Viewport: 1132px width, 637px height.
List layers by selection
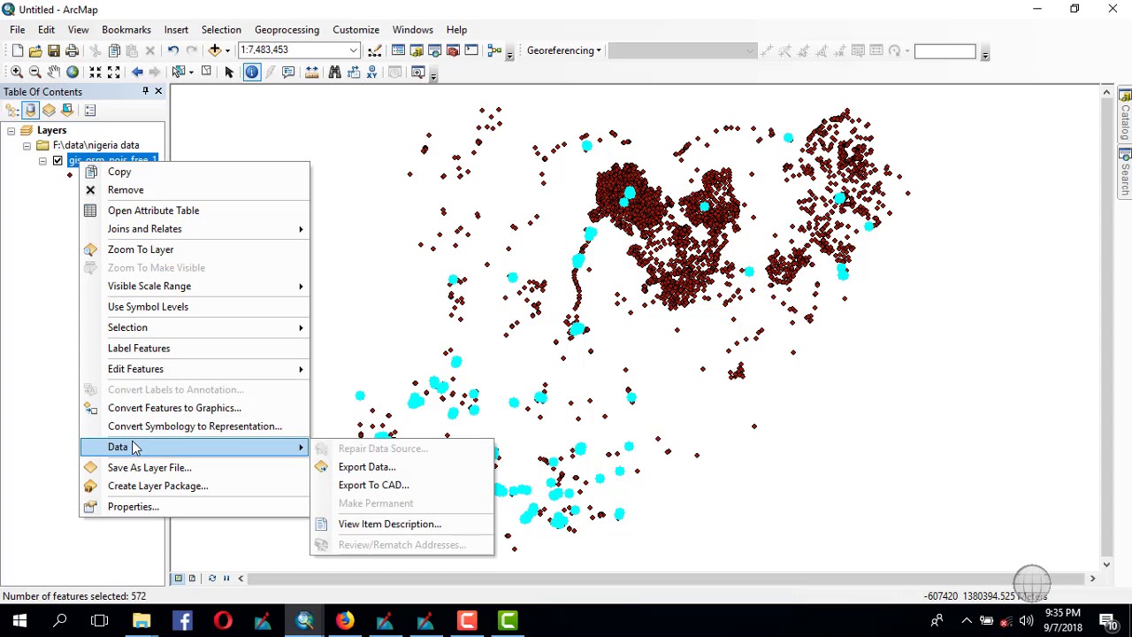tap(67, 110)
